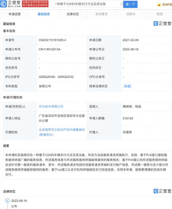Select the 基础信息 tab
The height and width of the screenshot is (209, 172).
(44, 14)
